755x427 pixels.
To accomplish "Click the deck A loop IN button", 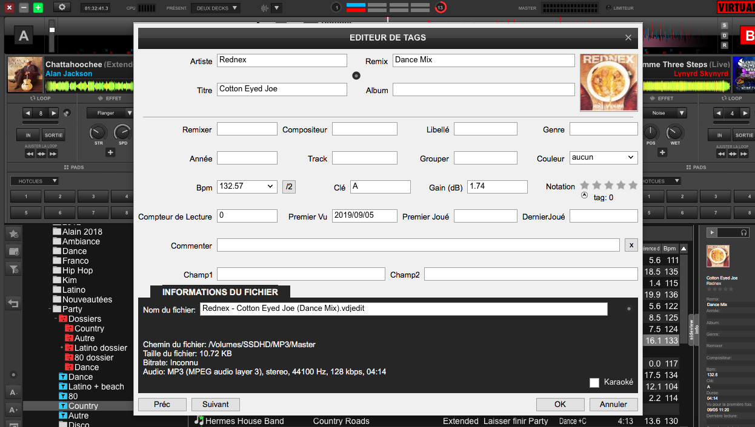I will pyautogui.click(x=28, y=135).
